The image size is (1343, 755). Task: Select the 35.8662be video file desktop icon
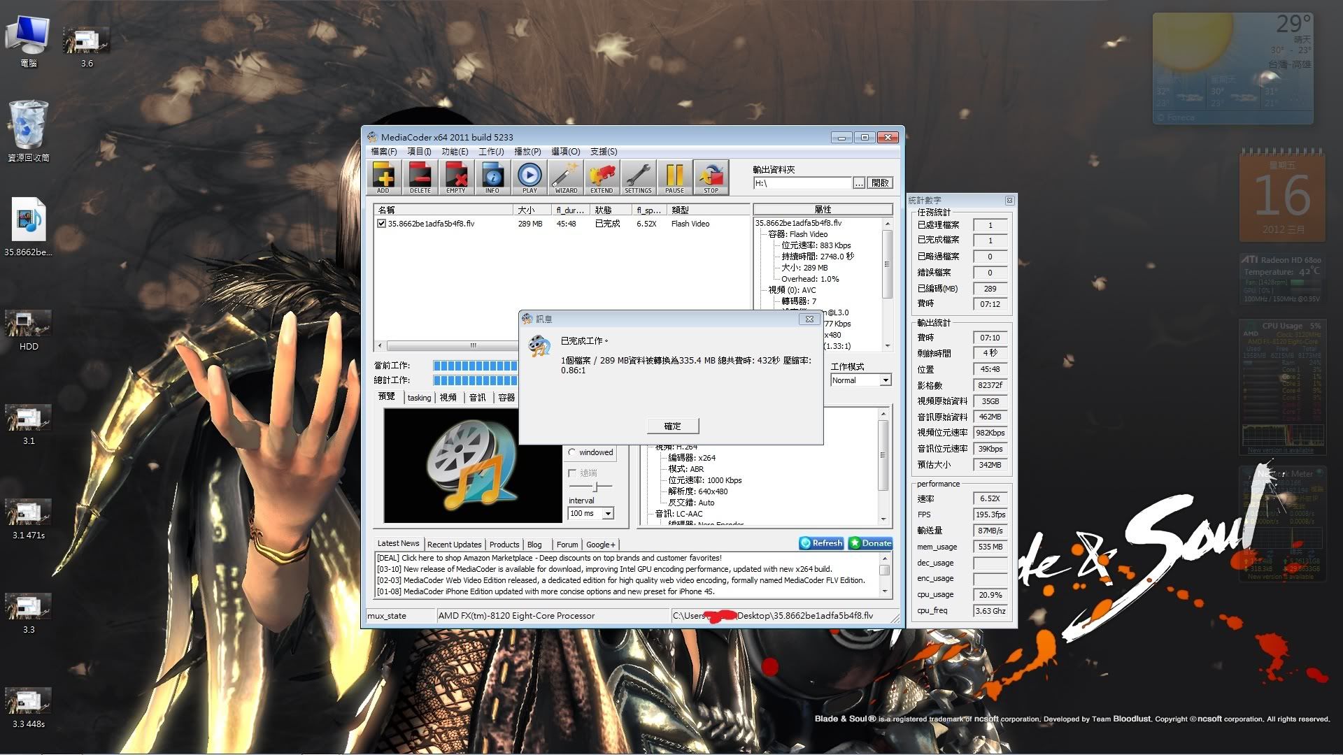tap(28, 227)
